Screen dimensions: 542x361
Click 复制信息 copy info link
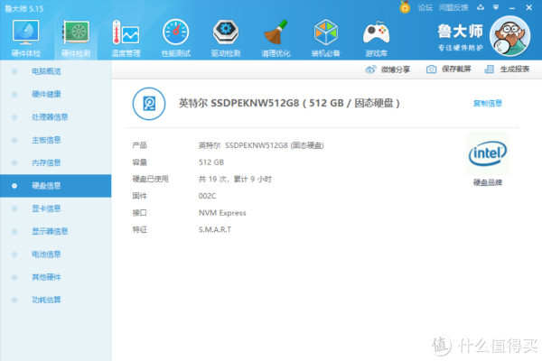tap(488, 103)
